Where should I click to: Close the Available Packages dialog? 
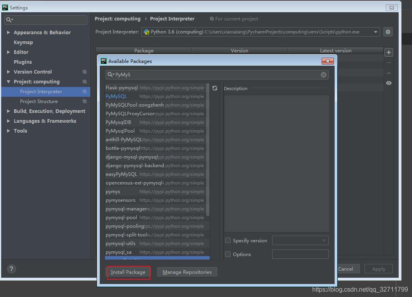[328, 61]
